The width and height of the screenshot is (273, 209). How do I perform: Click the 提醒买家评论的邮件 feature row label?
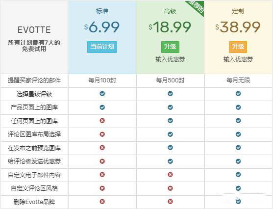tap(34, 80)
